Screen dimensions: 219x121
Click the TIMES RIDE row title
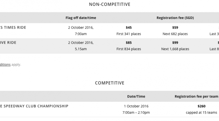point(13,27)
